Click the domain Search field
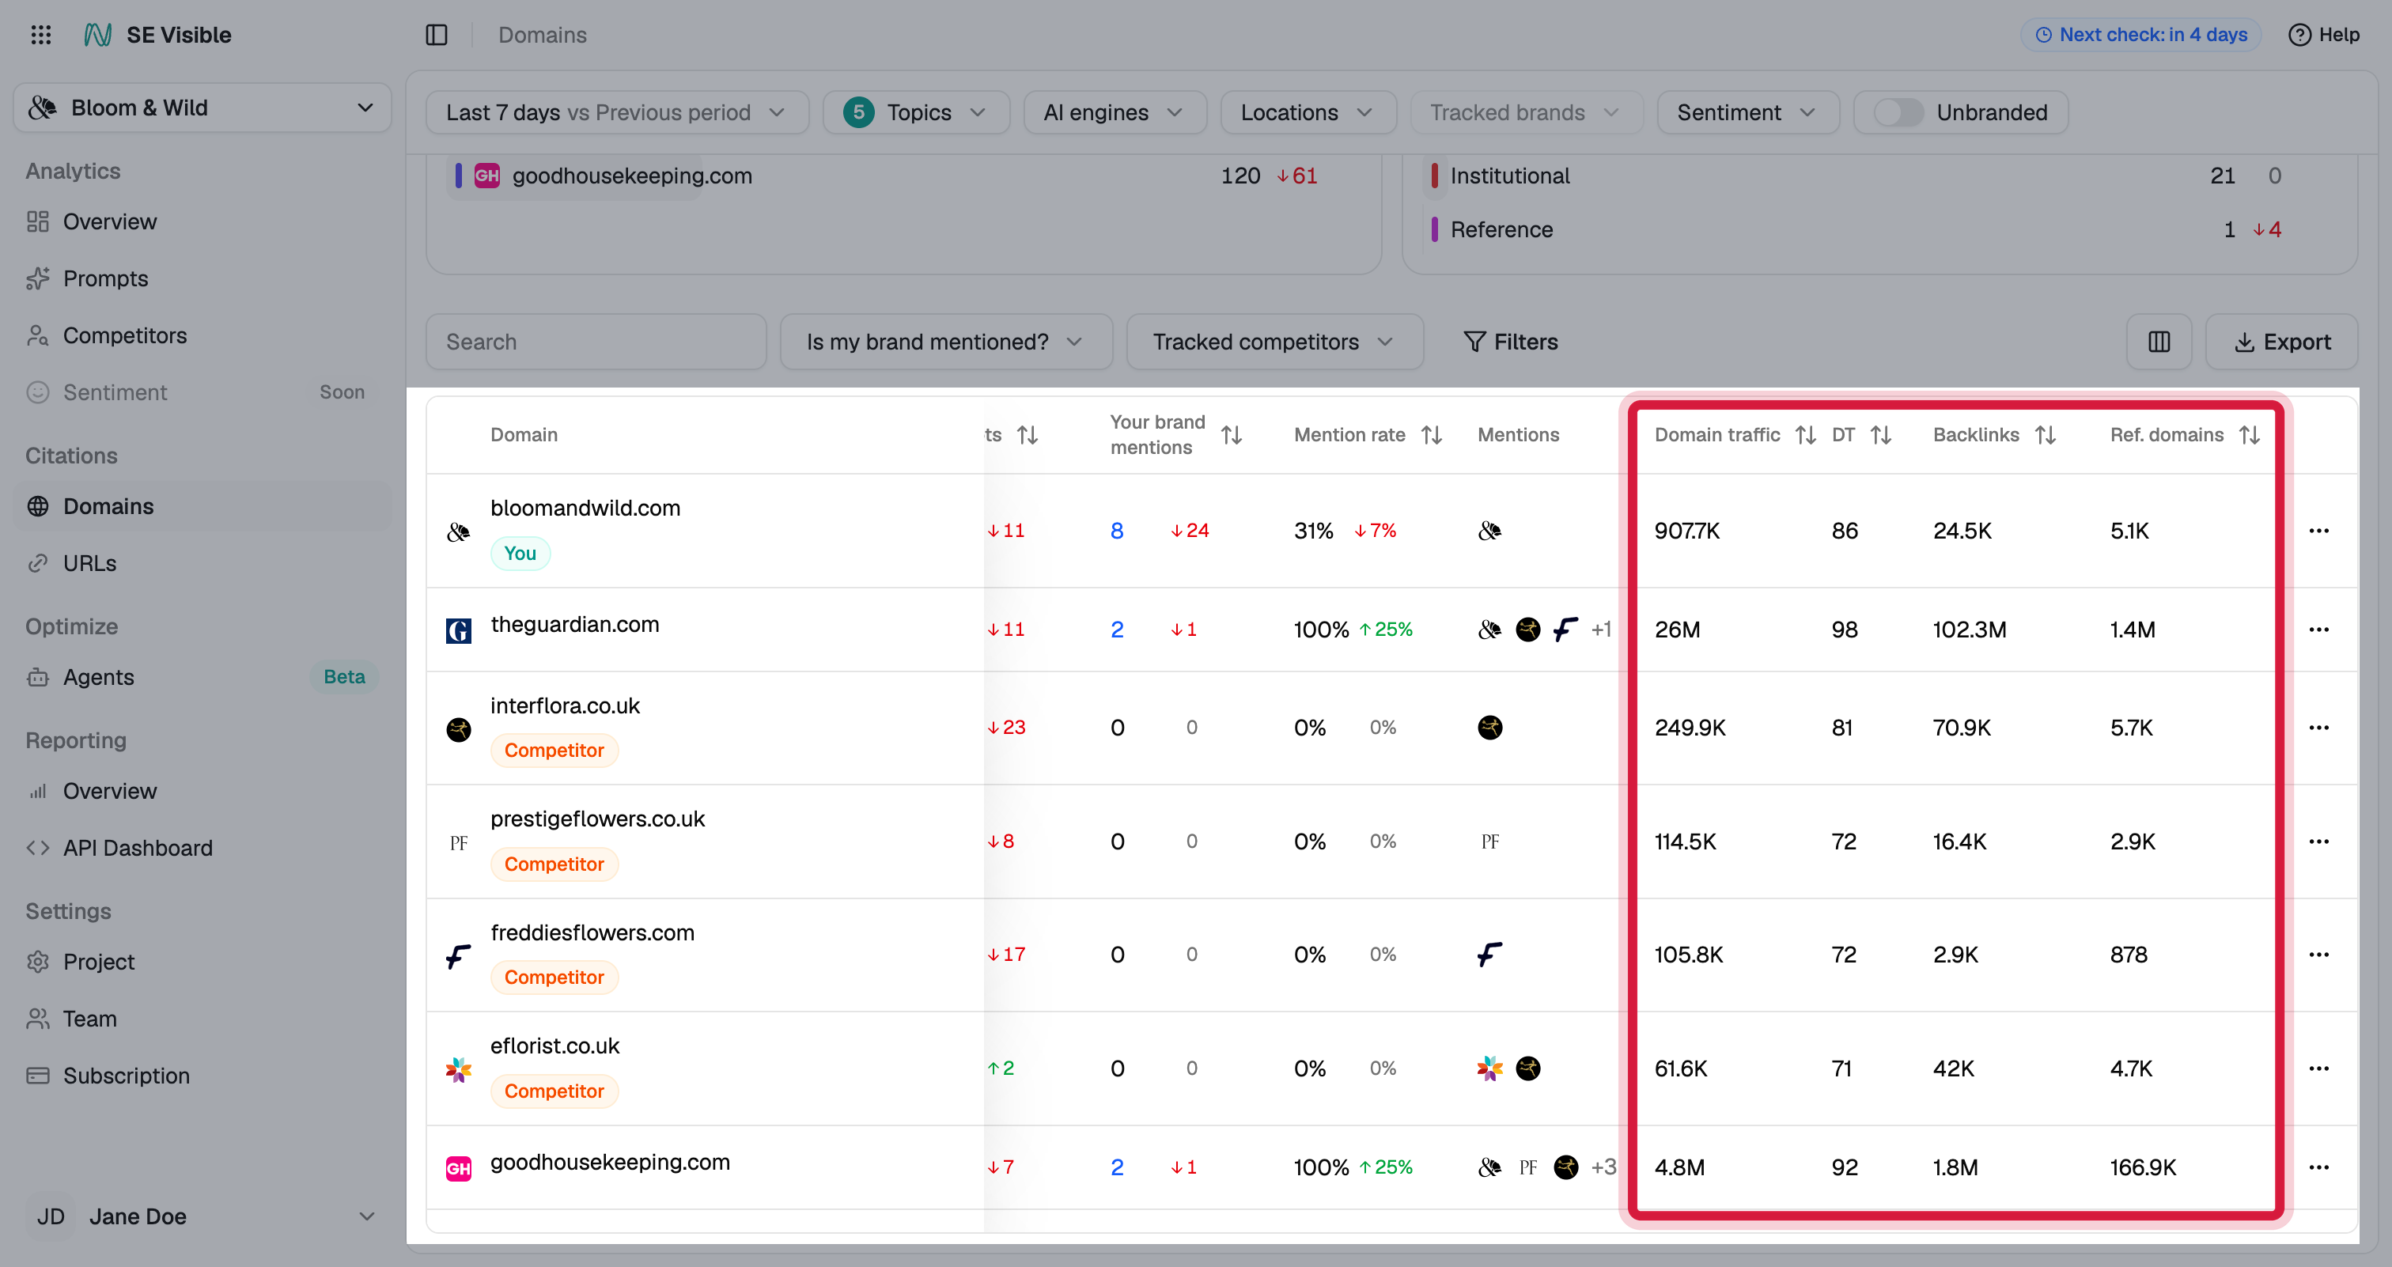The width and height of the screenshot is (2392, 1267). coord(596,342)
